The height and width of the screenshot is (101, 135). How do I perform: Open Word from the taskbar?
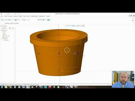24,87
